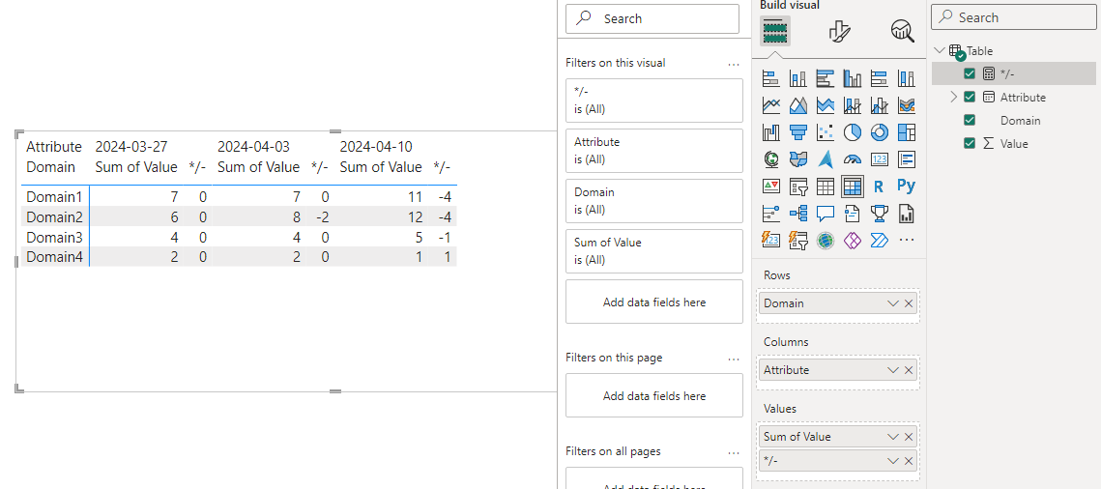Viewport: 1101px width, 489px height.
Task: Select the Domain4 row header
Action: (55, 257)
